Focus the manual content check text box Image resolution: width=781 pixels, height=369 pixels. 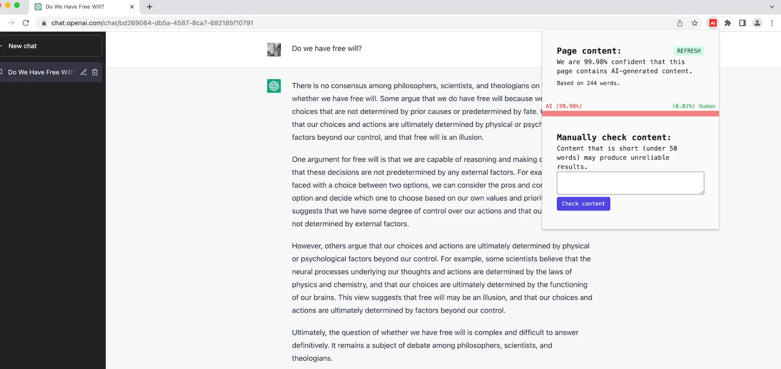pyautogui.click(x=630, y=183)
